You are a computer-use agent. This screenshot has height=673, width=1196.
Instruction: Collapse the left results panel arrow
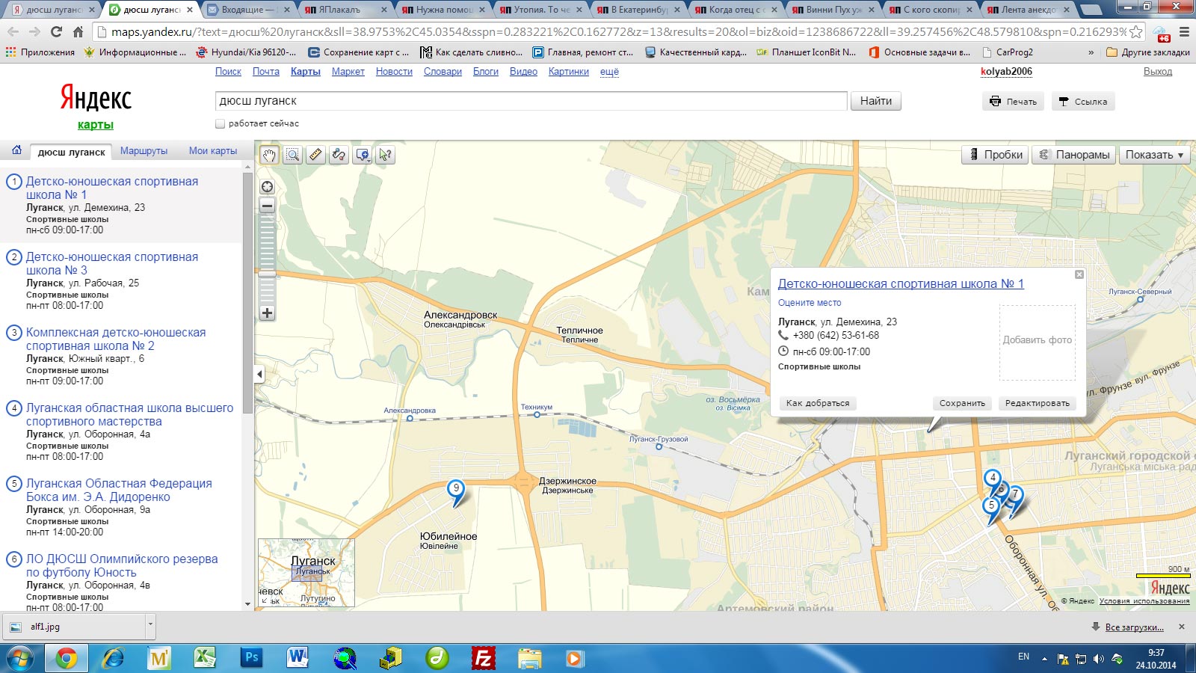(x=259, y=374)
